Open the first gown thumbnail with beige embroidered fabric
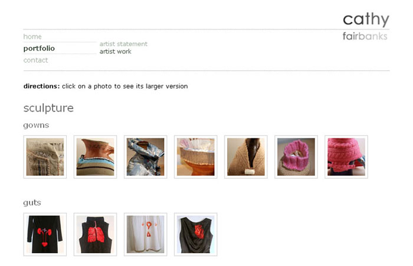Viewport: 413px width, 266px height. click(45, 157)
